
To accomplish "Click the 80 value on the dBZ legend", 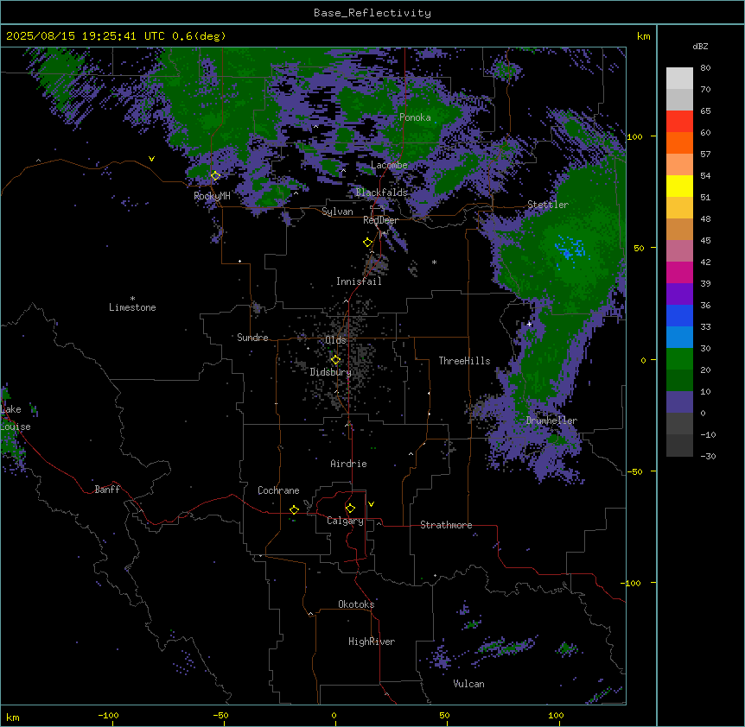I will (x=705, y=68).
